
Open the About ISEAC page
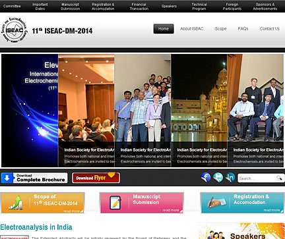tap(191, 29)
